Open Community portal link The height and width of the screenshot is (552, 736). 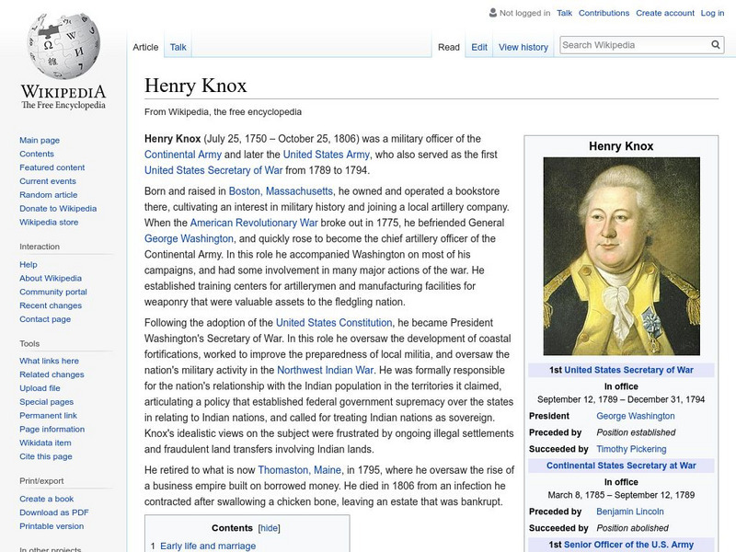pos(53,292)
